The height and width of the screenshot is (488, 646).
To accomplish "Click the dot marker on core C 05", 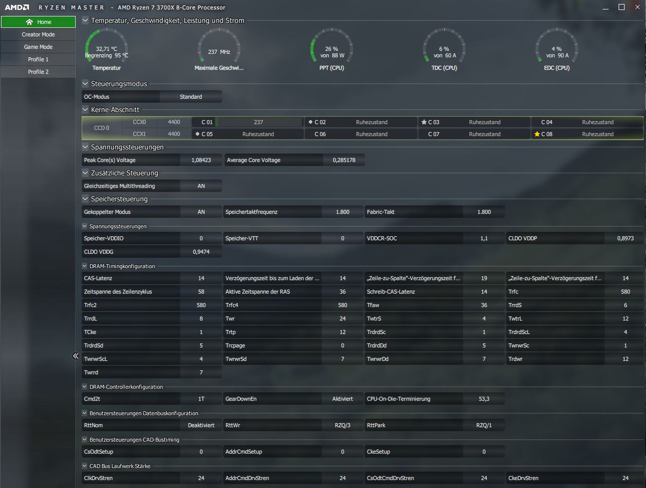I will pos(197,134).
